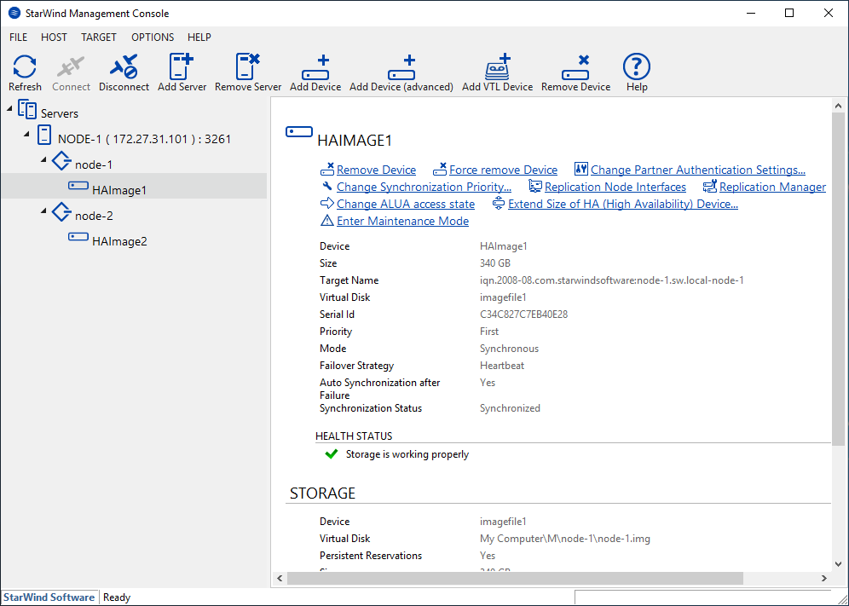Click the 'My Computer\M\node-1\node-1.img' path
Image resolution: width=849 pixels, height=606 pixels.
point(565,539)
